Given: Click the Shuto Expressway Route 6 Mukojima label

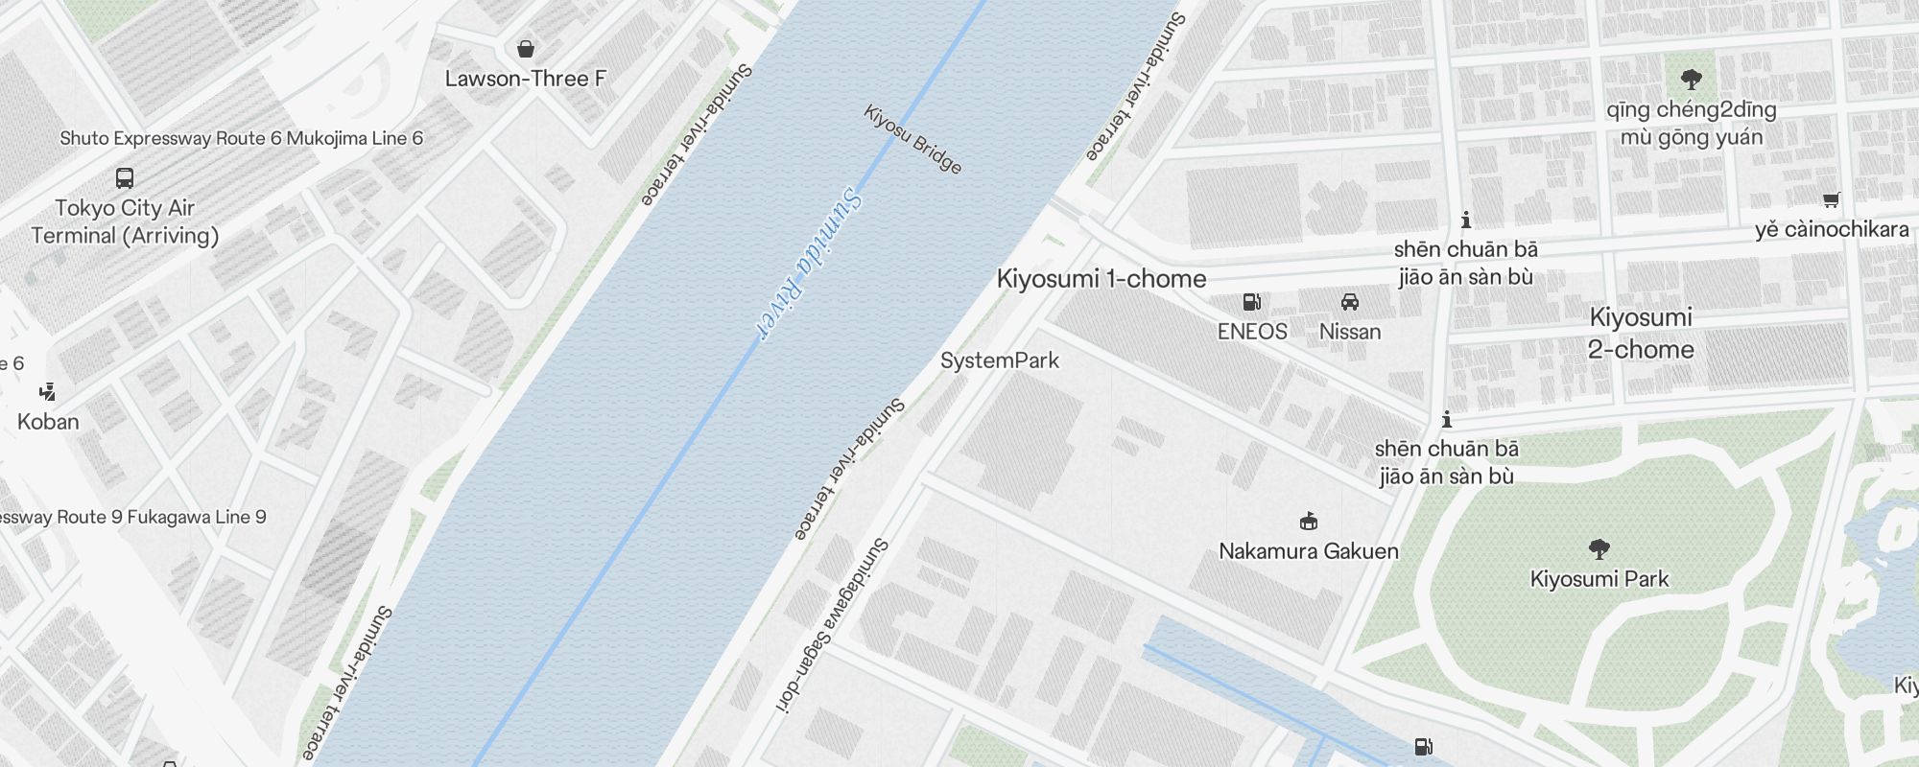Looking at the screenshot, I should [x=241, y=138].
